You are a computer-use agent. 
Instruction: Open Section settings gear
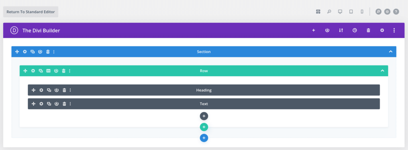[x=25, y=52]
